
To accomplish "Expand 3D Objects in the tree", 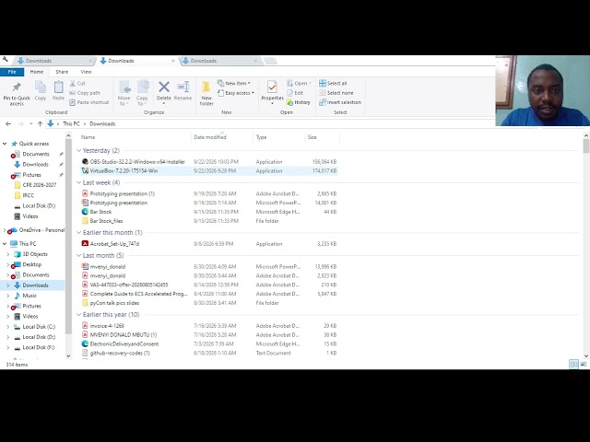I will (8, 254).
